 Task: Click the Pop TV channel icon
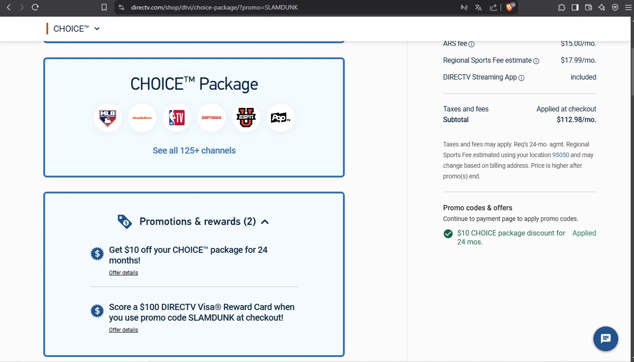280,118
